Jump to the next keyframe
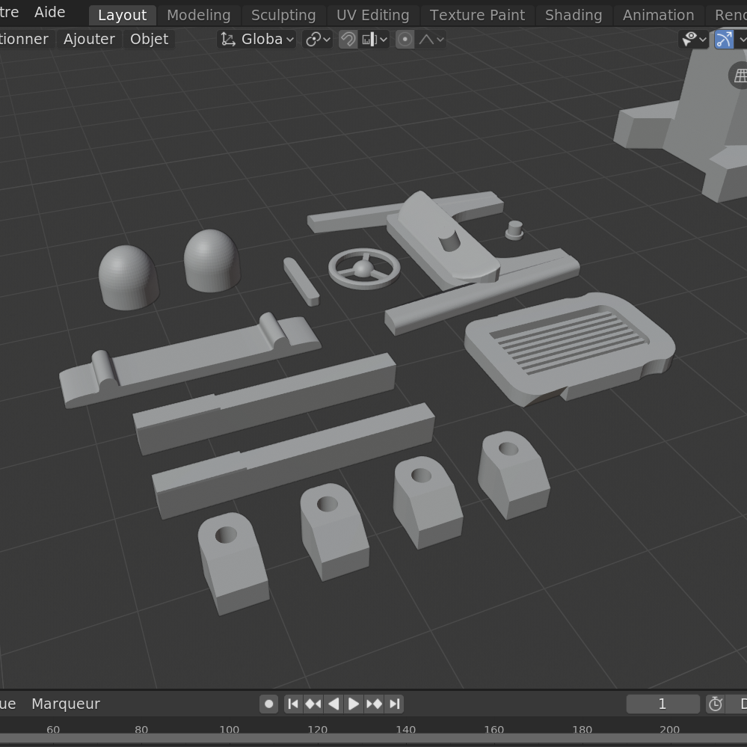Viewport: 747px width, 747px height. pos(374,704)
